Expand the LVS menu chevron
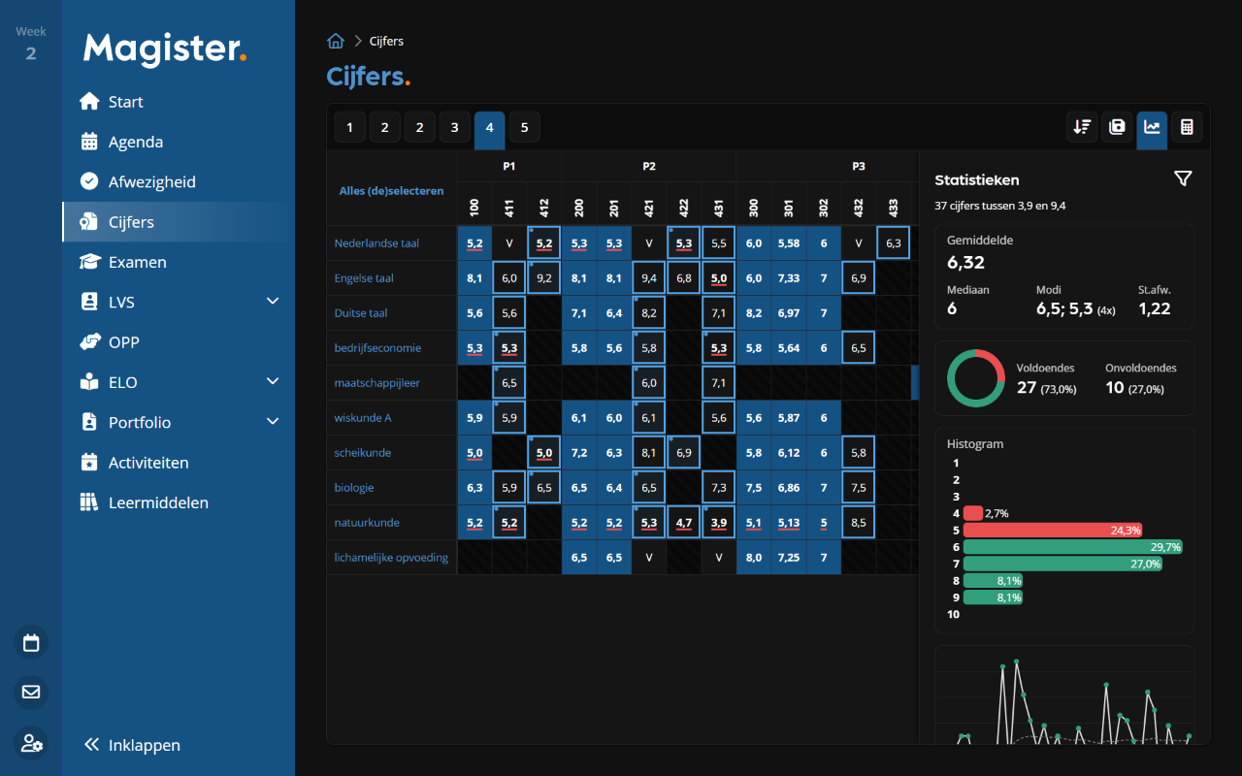Viewport: 1242px width, 776px height. coord(273,302)
